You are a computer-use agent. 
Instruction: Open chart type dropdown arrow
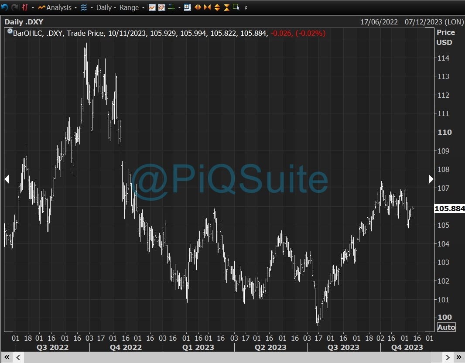click(33, 8)
